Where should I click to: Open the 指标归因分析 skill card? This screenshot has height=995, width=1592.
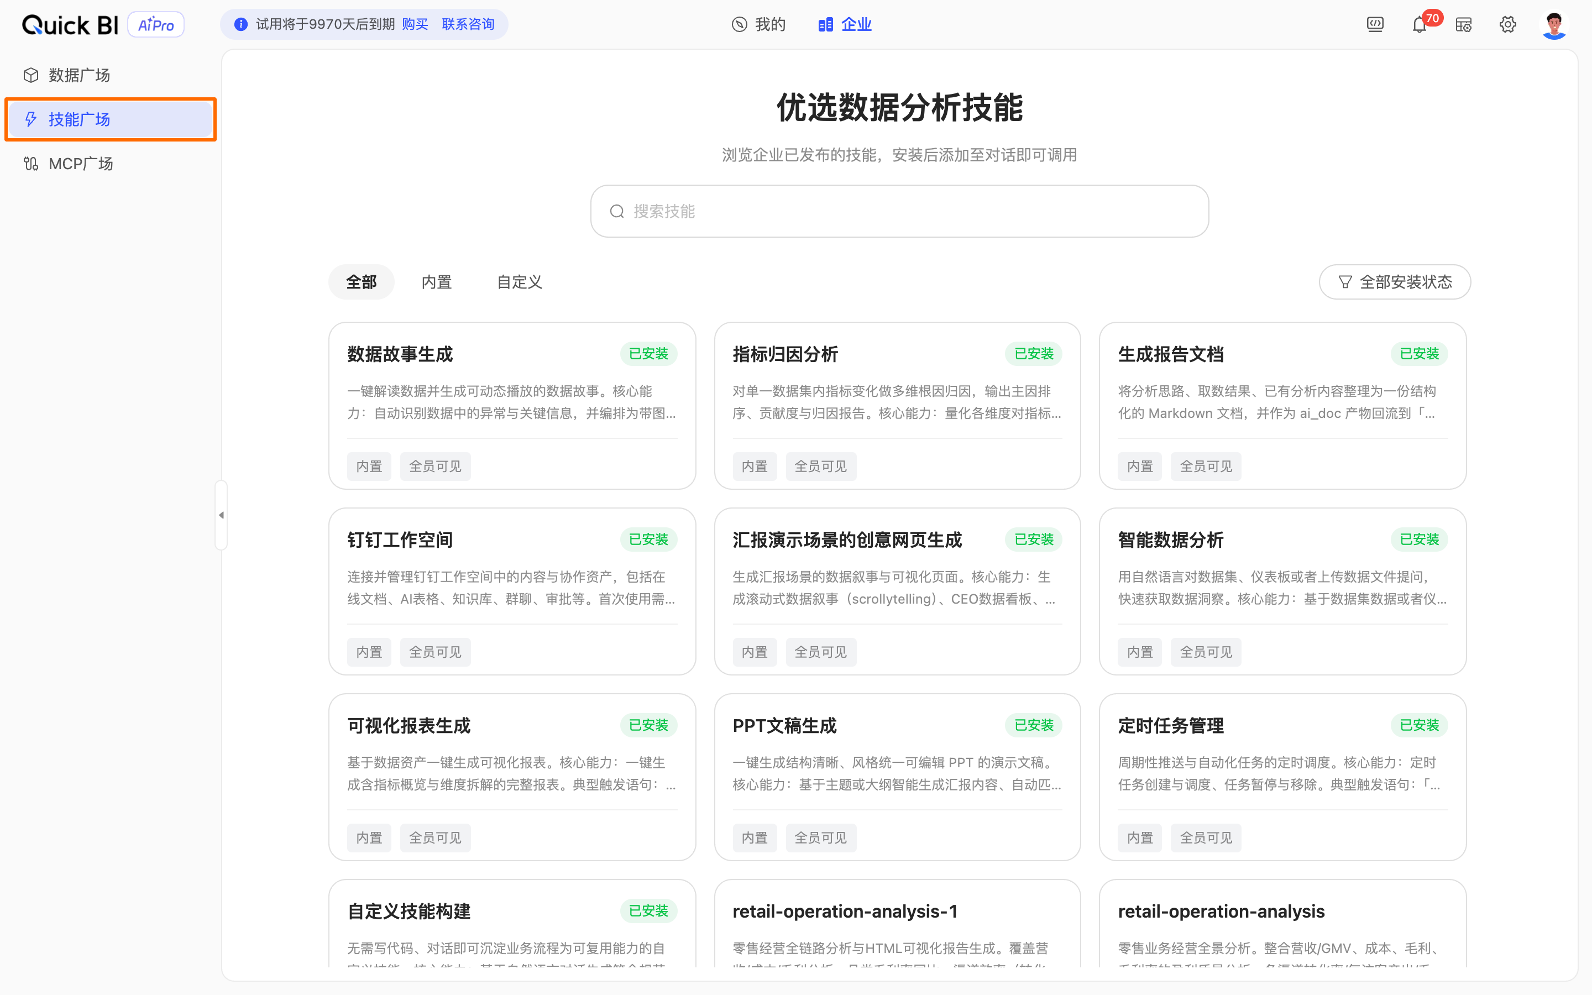897,405
